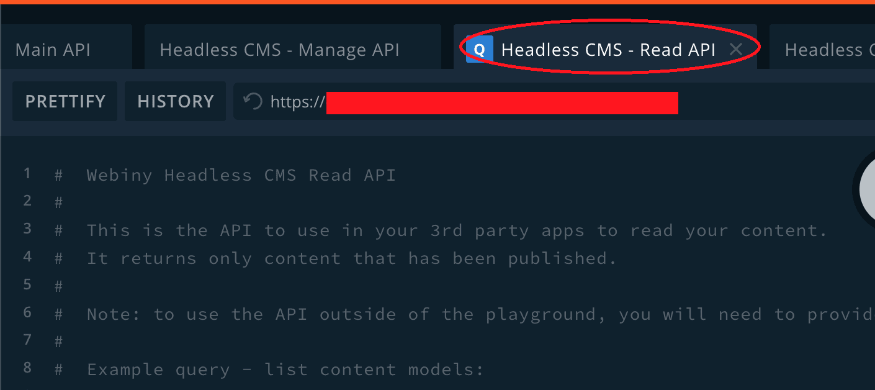Click the PRETTIFY button
Viewport: 875px width, 390px height.
[65, 101]
